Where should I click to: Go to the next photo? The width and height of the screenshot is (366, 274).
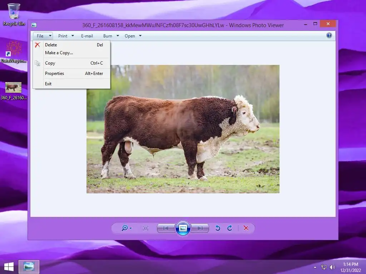pyautogui.click(x=200, y=228)
